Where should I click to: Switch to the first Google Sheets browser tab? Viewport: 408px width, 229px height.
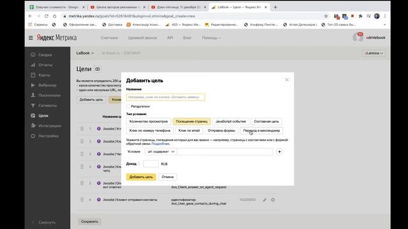[x=57, y=7]
